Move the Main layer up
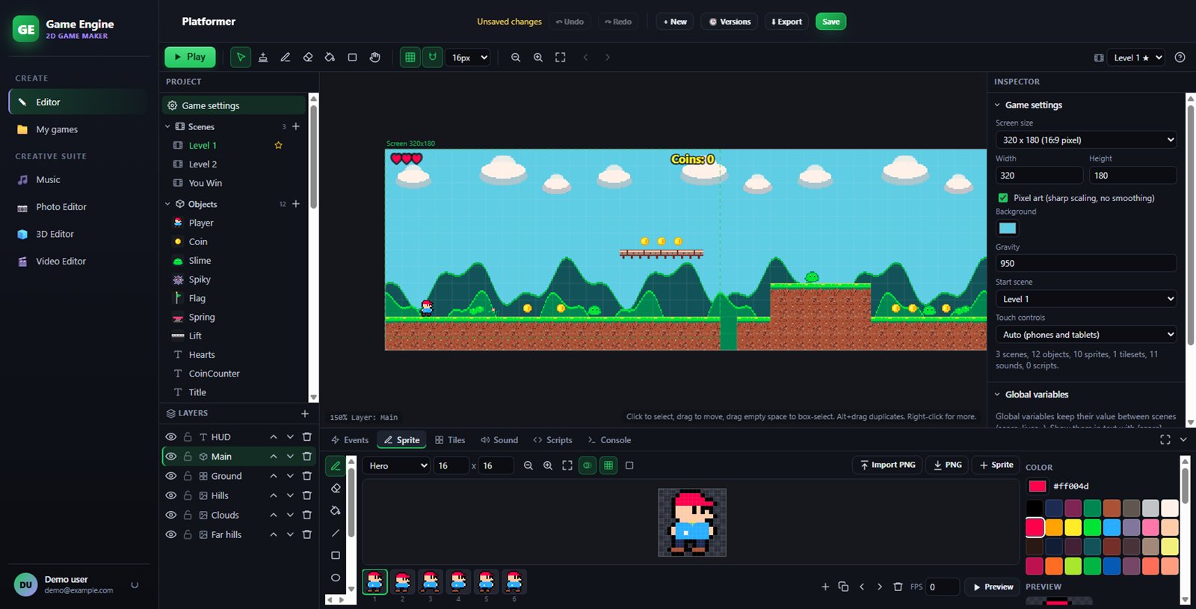The height and width of the screenshot is (609, 1196). [x=274, y=457]
